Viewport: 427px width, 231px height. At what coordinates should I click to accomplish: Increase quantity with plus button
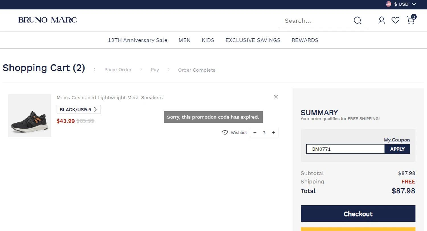[x=274, y=132]
